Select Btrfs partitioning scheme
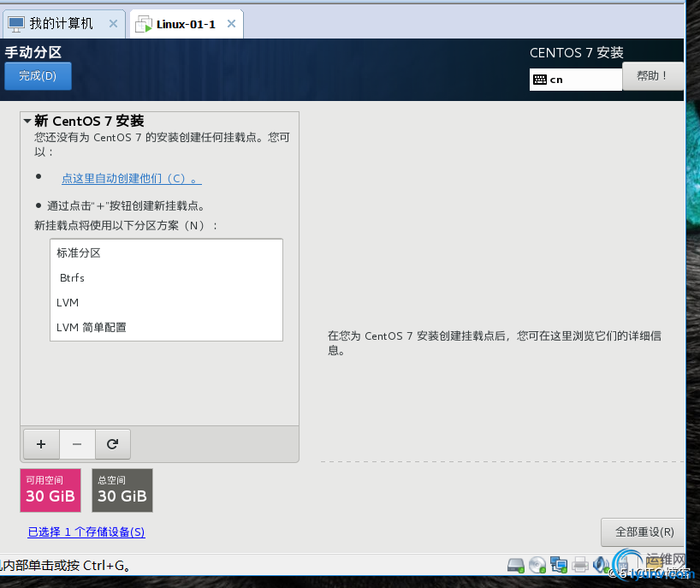Image resolution: width=700 pixels, height=588 pixels. point(166,277)
